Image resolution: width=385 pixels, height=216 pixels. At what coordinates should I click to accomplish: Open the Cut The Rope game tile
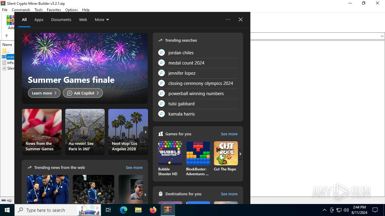click(226, 156)
